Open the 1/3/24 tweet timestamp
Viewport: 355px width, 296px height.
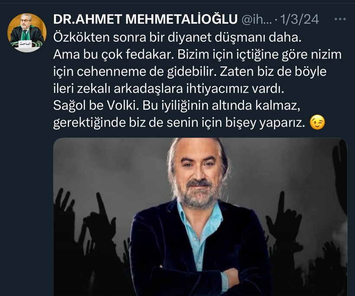tap(300, 19)
